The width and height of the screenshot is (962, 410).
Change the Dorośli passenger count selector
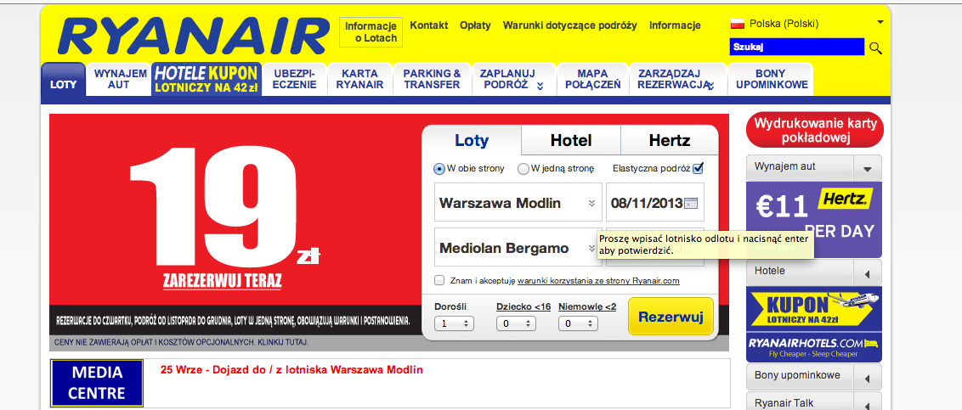coord(454,323)
